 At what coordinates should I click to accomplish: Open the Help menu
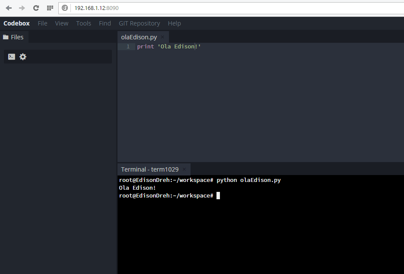[174, 23]
